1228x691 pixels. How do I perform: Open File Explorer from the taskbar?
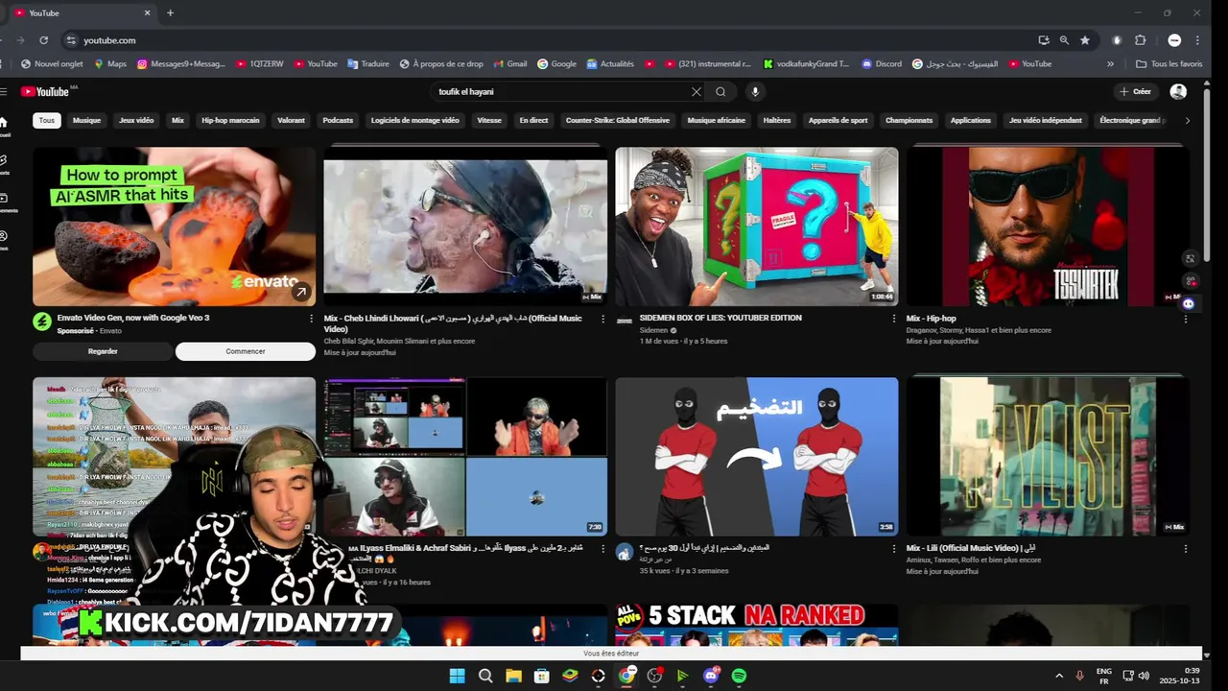tap(513, 676)
